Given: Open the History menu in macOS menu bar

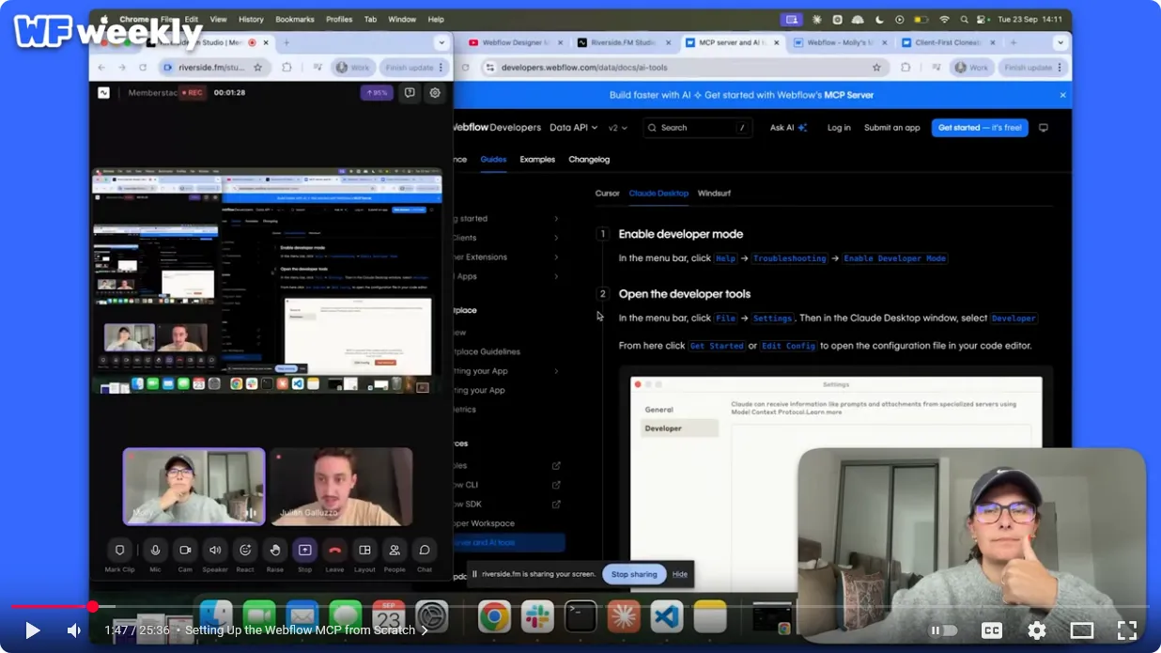Looking at the screenshot, I should pyautogui.click(x=251, y=19).
